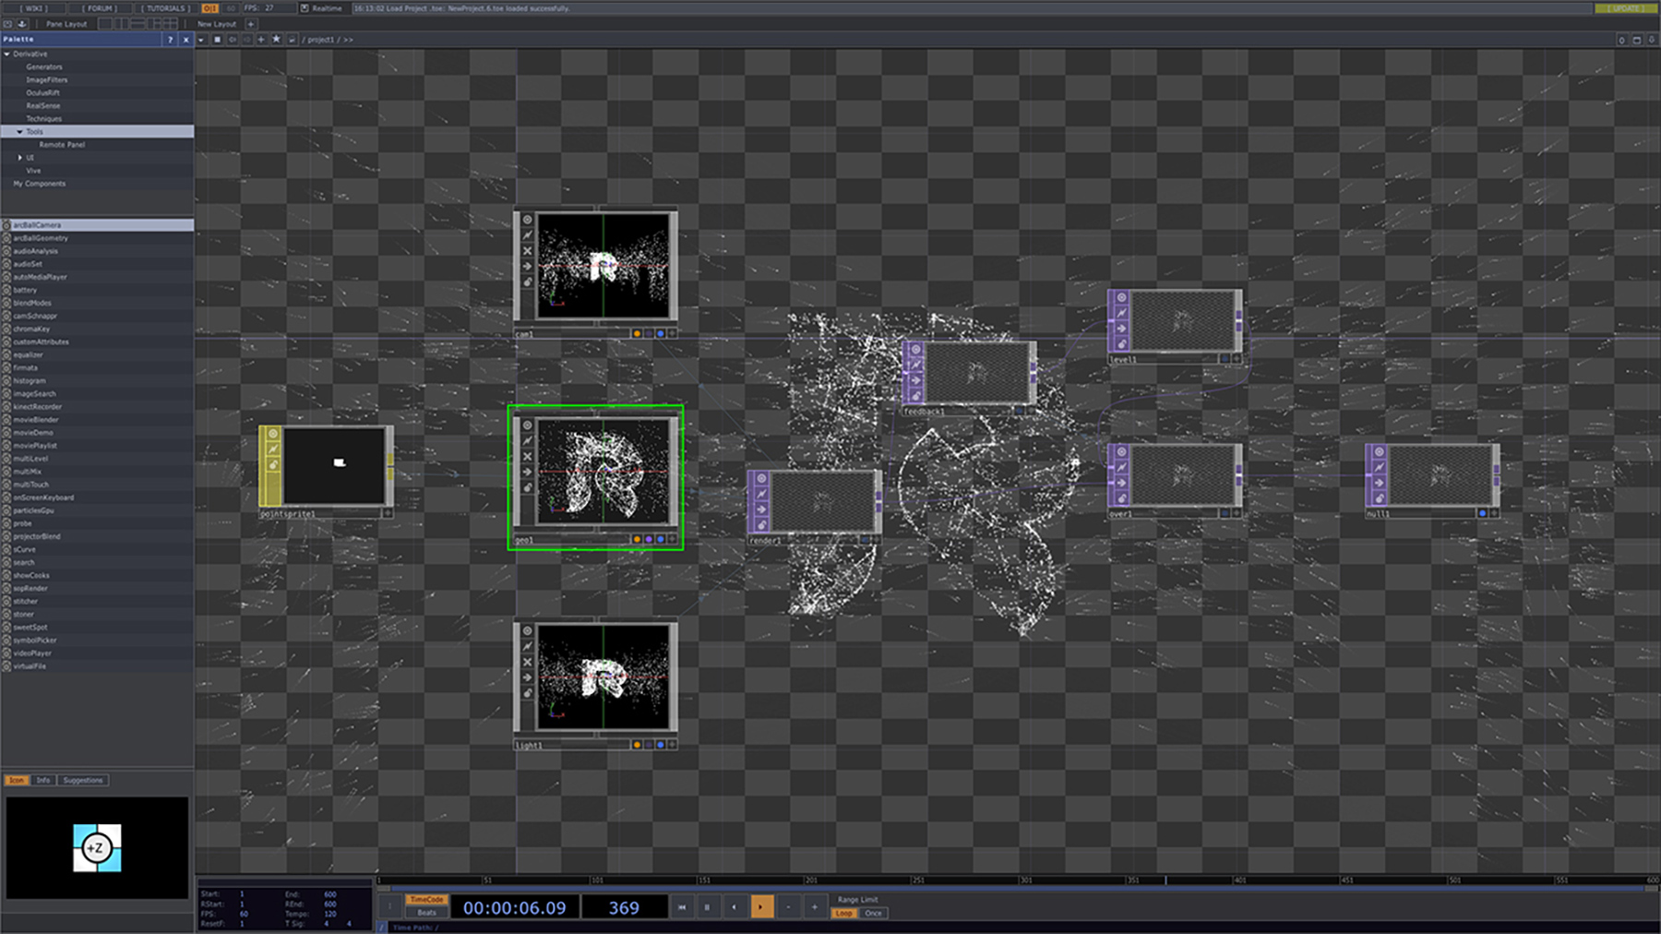Viewport: 1661px width, 934px height.
Task: Toggle the orange render flag on cam1
Action: point(637,333)
